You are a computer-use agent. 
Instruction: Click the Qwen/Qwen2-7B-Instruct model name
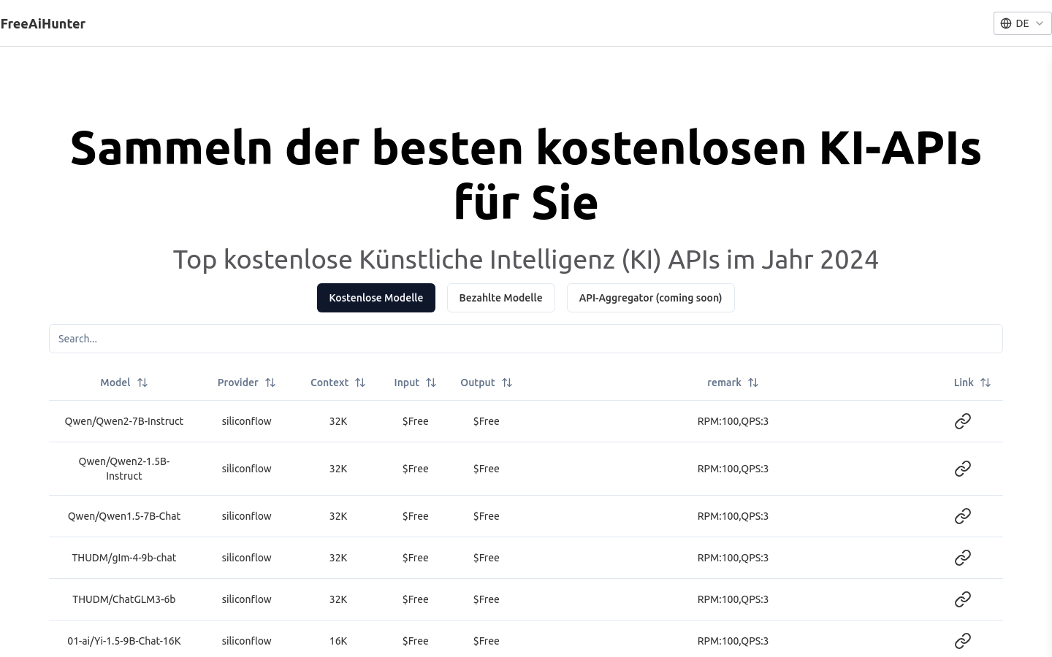tap(124, 421)
